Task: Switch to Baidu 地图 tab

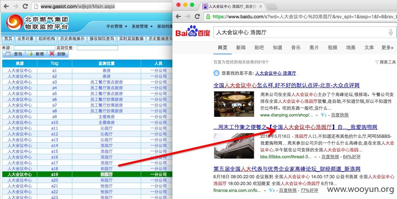Action: coord(351,48)
